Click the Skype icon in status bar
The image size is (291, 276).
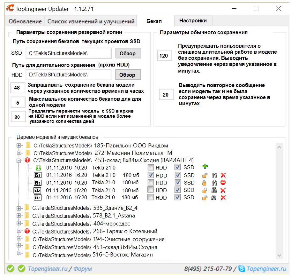click(x=242, y=269)
